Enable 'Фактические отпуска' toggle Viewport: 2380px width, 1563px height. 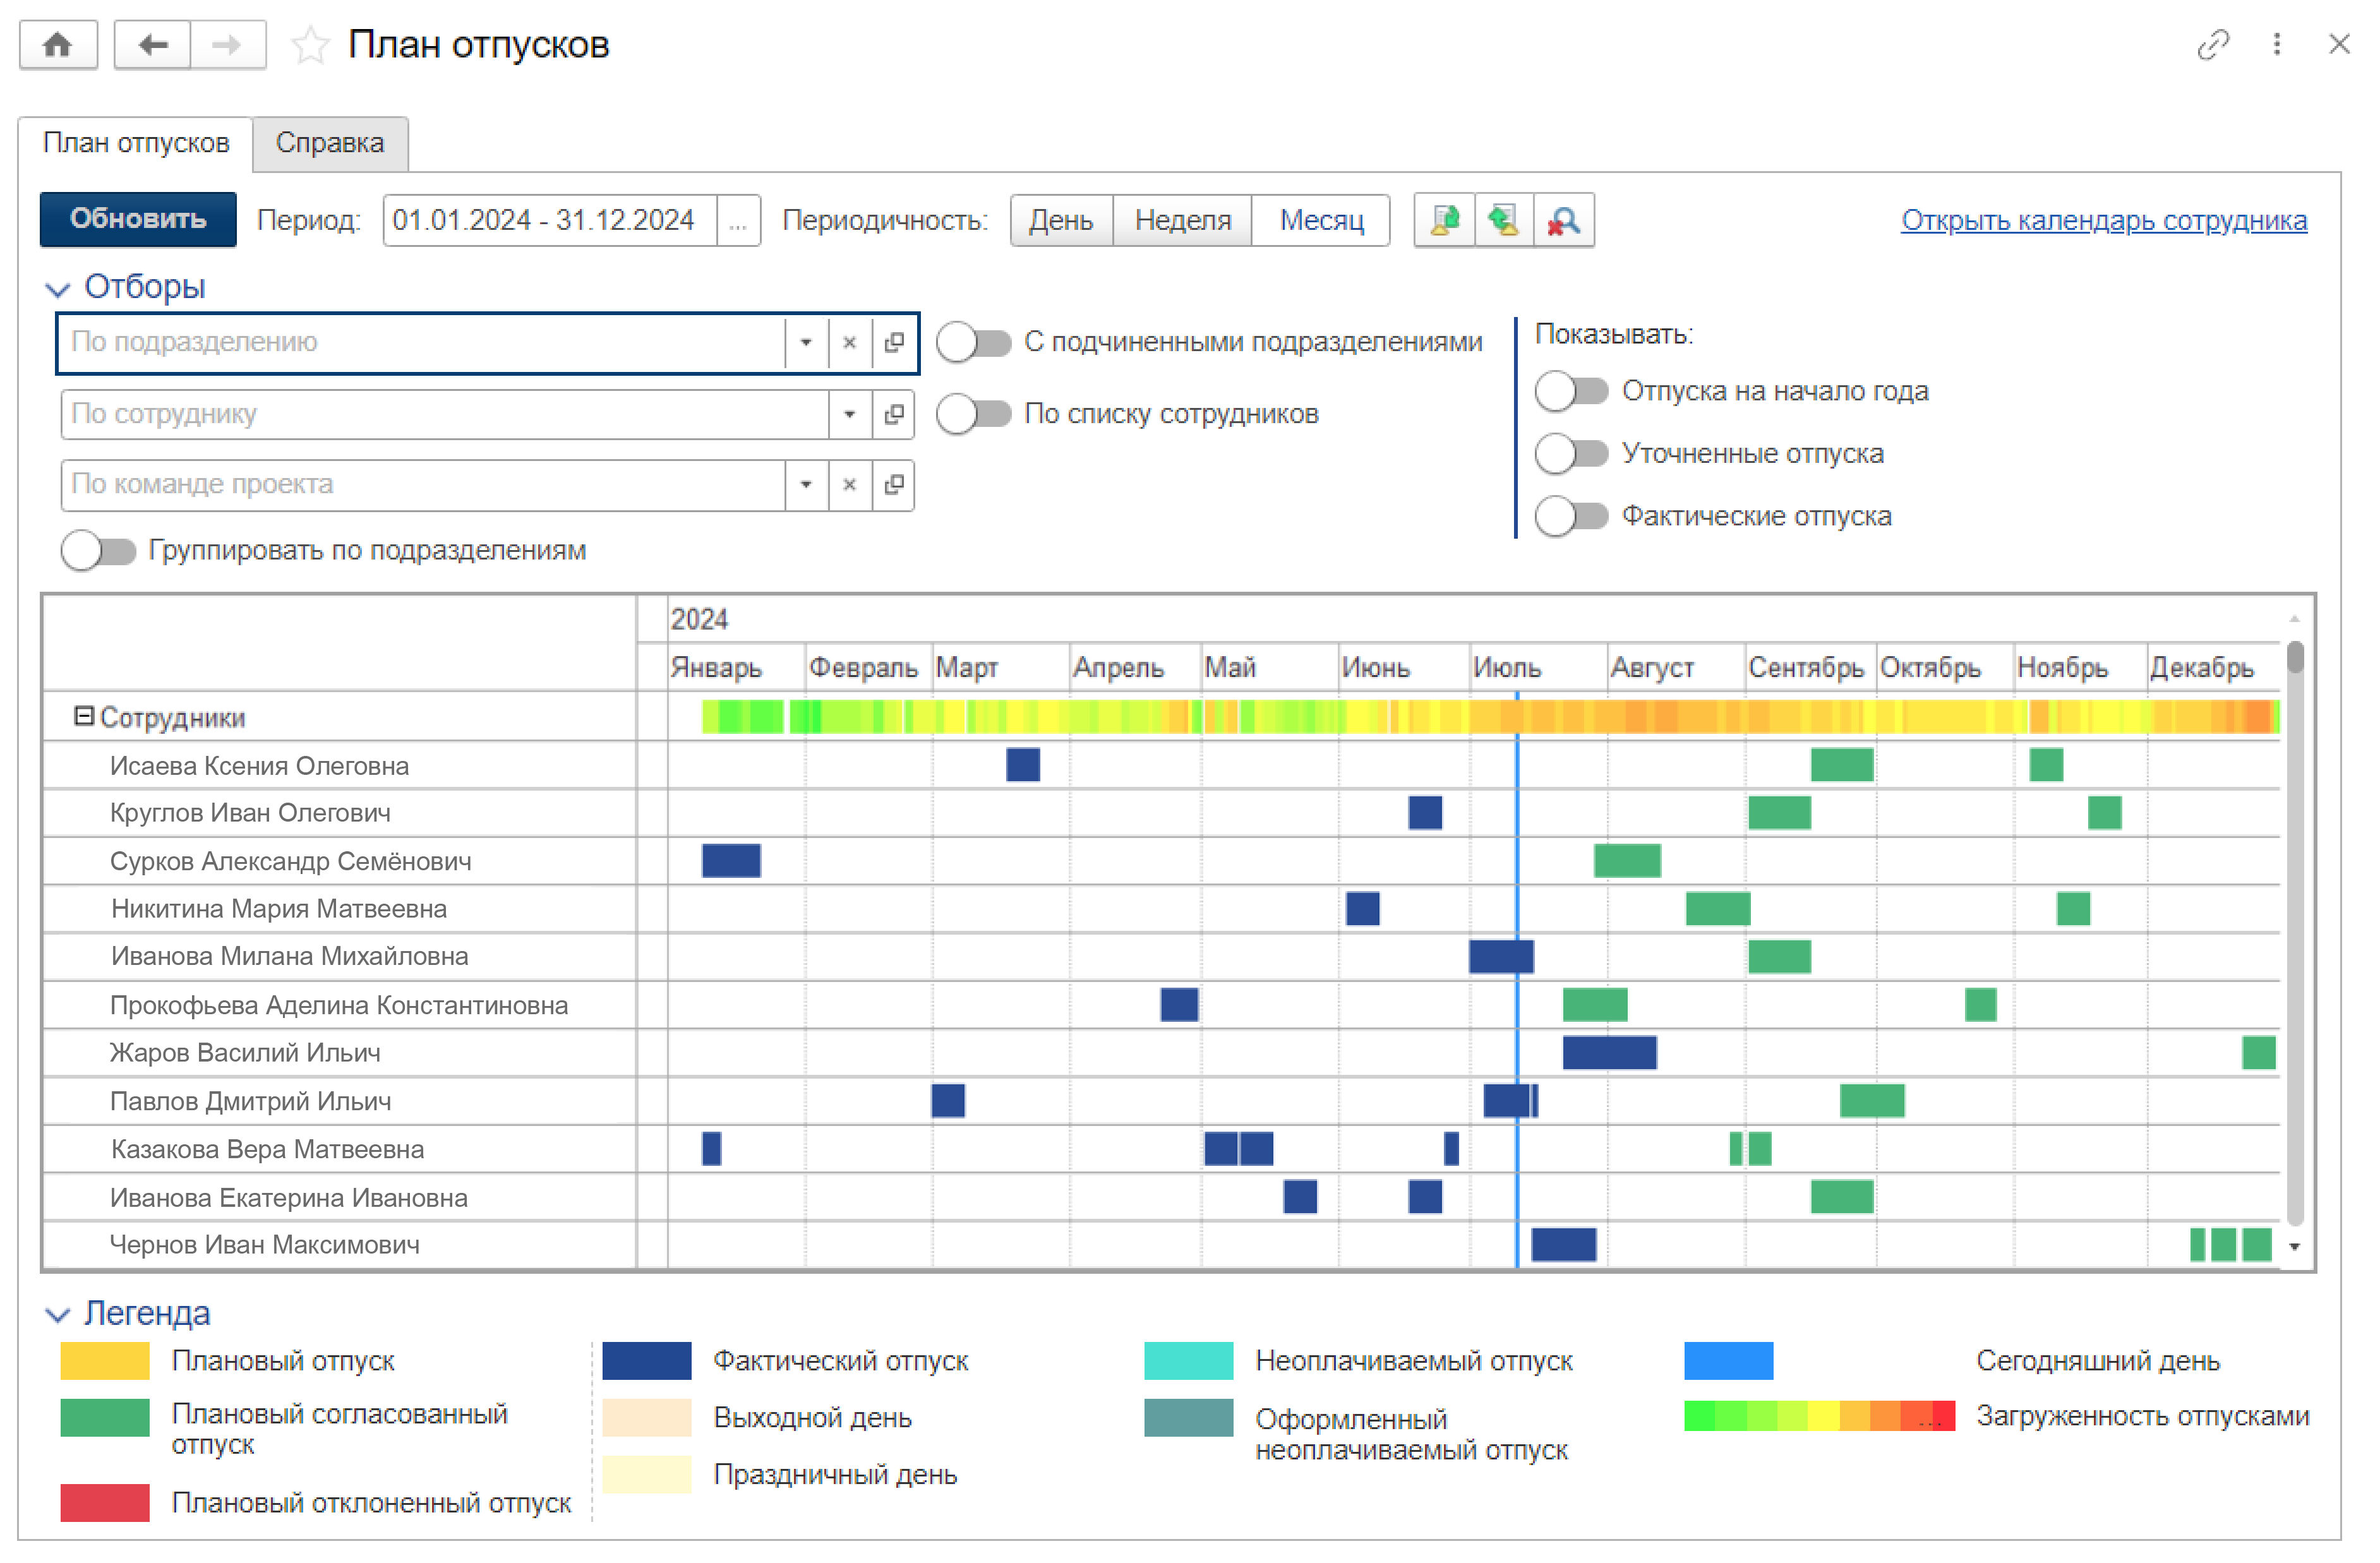[1571, 517]
